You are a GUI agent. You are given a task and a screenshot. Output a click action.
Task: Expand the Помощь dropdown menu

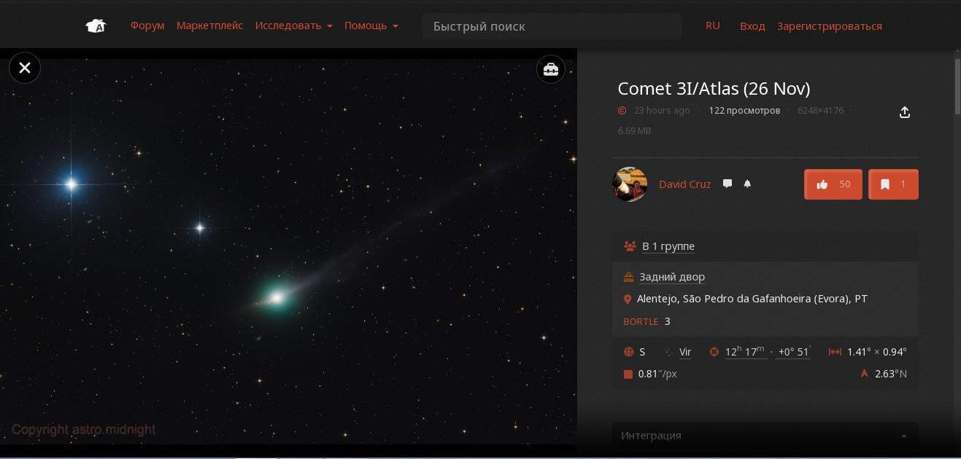pyautogui.click(x=371, y=25)
